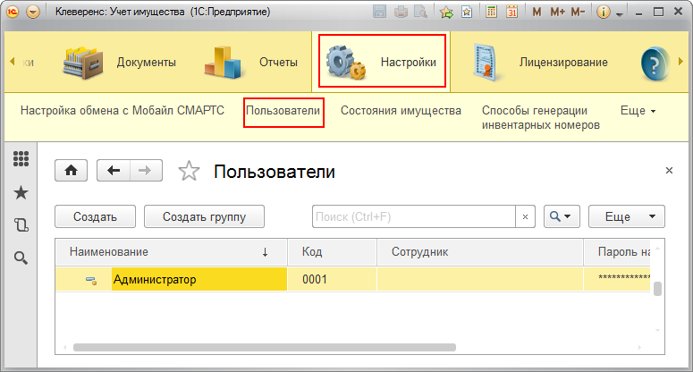
Task: Open the information help icon
Action: [604, 12]
